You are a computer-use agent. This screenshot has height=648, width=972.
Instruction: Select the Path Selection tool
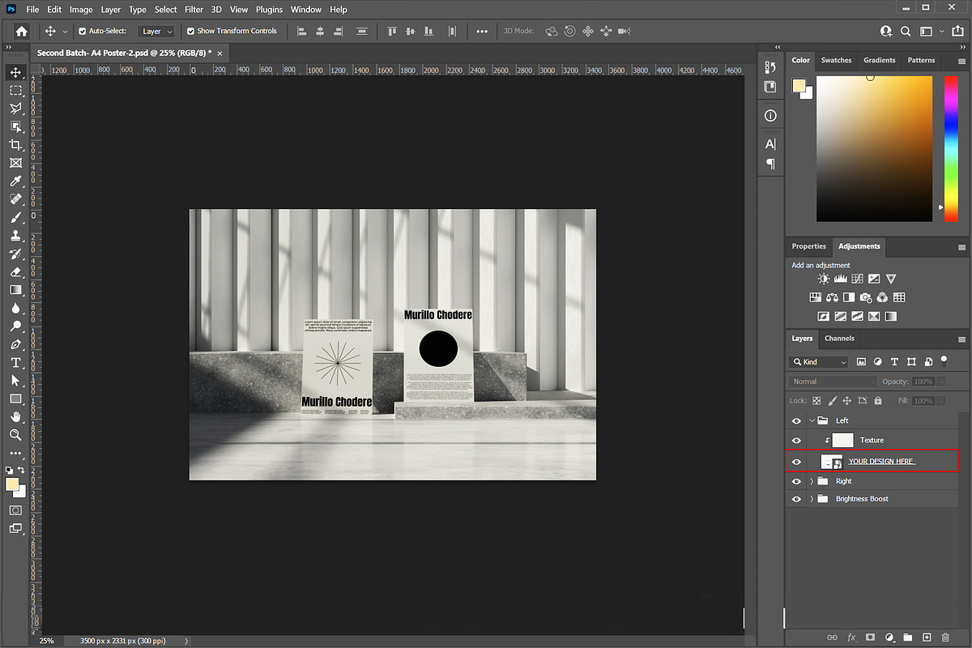click(x=15, y=381)
